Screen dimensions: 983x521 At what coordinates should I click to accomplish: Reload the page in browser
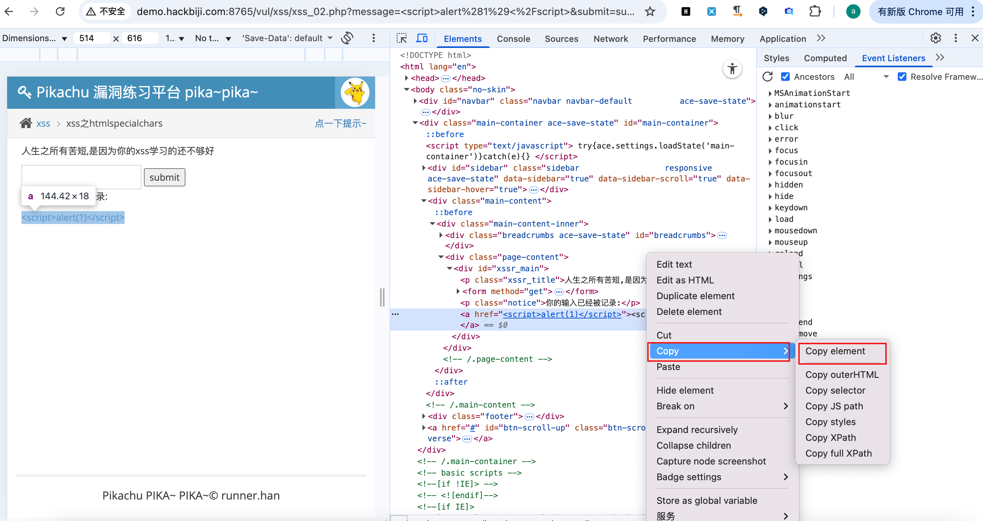pyautogui.click(x=60, y=11)
